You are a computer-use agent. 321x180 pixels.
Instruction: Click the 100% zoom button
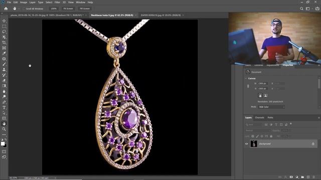(54, 8)
